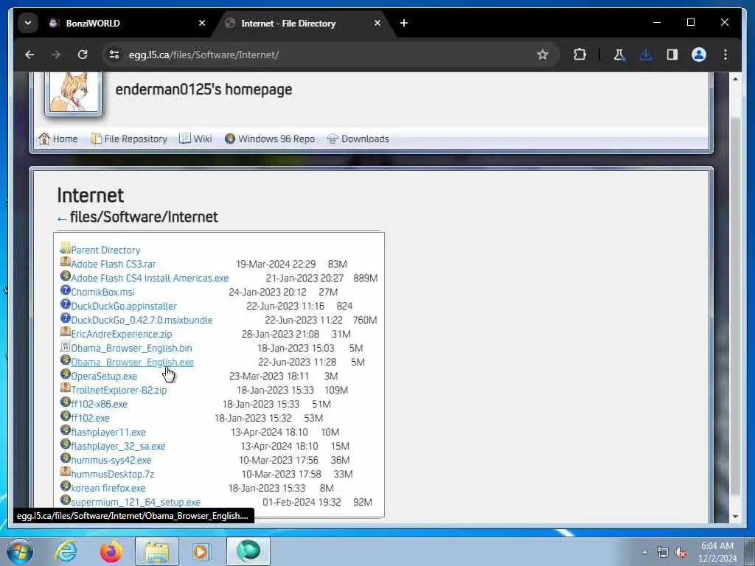Launch Firefox from the taskbar
755x566 pixels.
click(x=111, y=551)
